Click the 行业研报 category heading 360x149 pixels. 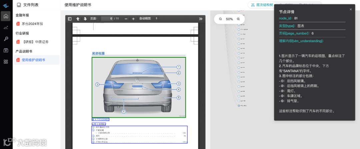(x=22, y=33)
